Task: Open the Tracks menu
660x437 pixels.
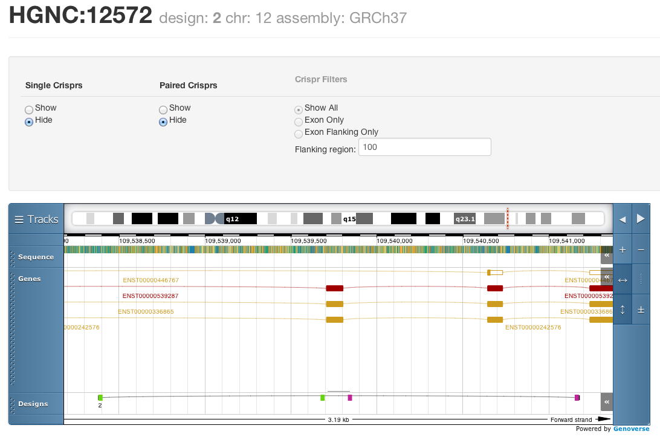Action: 36,219
